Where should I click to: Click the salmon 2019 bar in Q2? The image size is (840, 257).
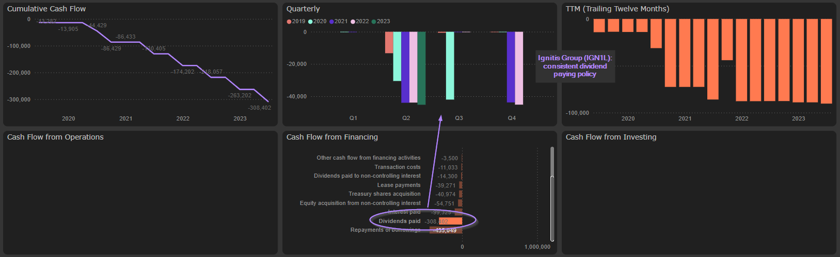tap(389, 42)
